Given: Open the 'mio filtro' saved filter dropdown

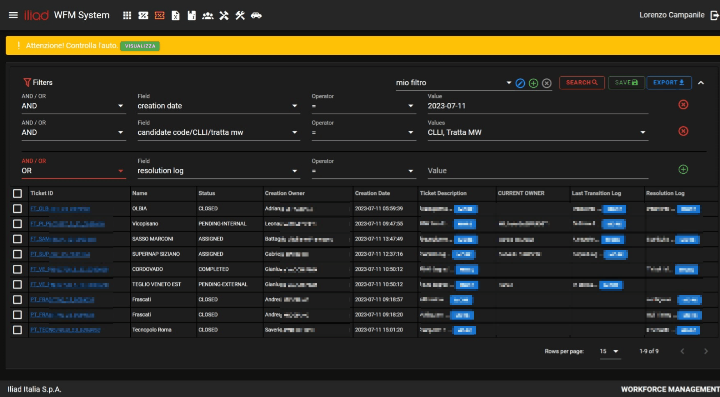Looking at the screenshot, I should coord(454,83).
